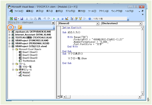Click the Help question mark icon
The width and height of the screenshot is (152, 105).
click(90, 19)
